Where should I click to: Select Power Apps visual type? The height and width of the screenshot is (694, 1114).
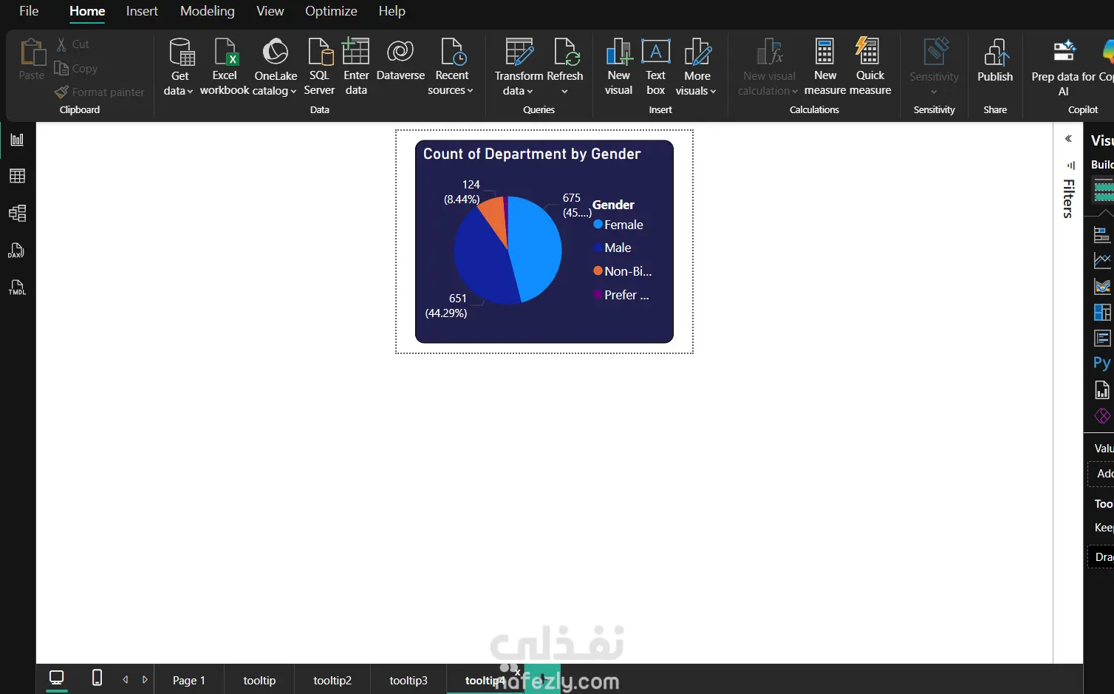[1101, 415]
